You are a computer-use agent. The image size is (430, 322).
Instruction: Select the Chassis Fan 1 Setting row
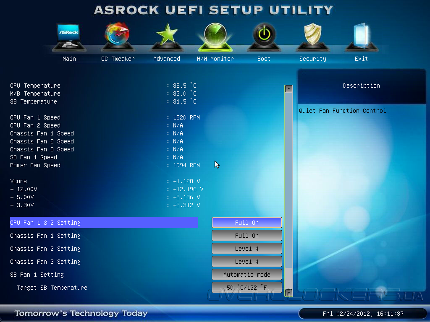tap(104, 236)
